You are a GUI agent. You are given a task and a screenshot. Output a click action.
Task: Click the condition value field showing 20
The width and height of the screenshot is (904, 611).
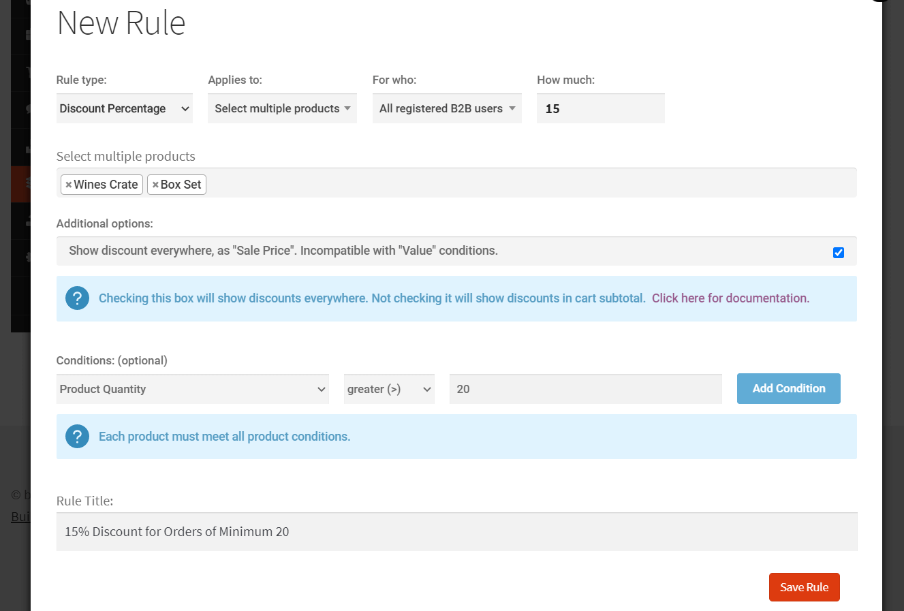(x=586, y=389)
